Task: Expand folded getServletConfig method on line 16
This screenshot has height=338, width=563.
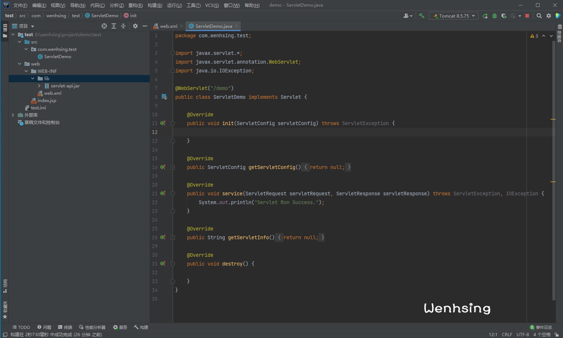Action: click(x=173, y=167)
